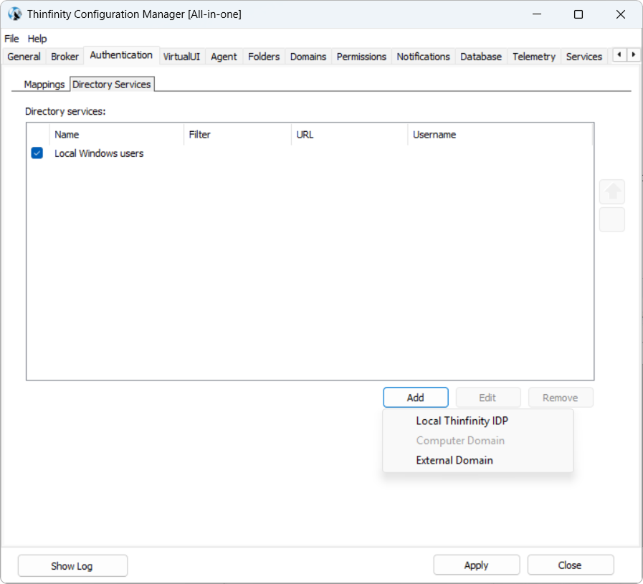
Task: Switch to the Broker tab
Action: (65, 57)
